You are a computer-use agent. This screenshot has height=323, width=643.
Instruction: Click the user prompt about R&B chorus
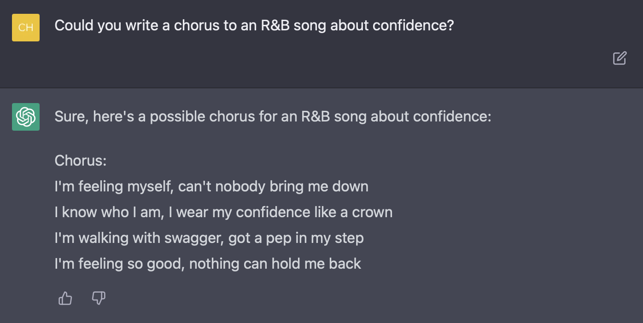pyautogui.click(x=254, y=25)
